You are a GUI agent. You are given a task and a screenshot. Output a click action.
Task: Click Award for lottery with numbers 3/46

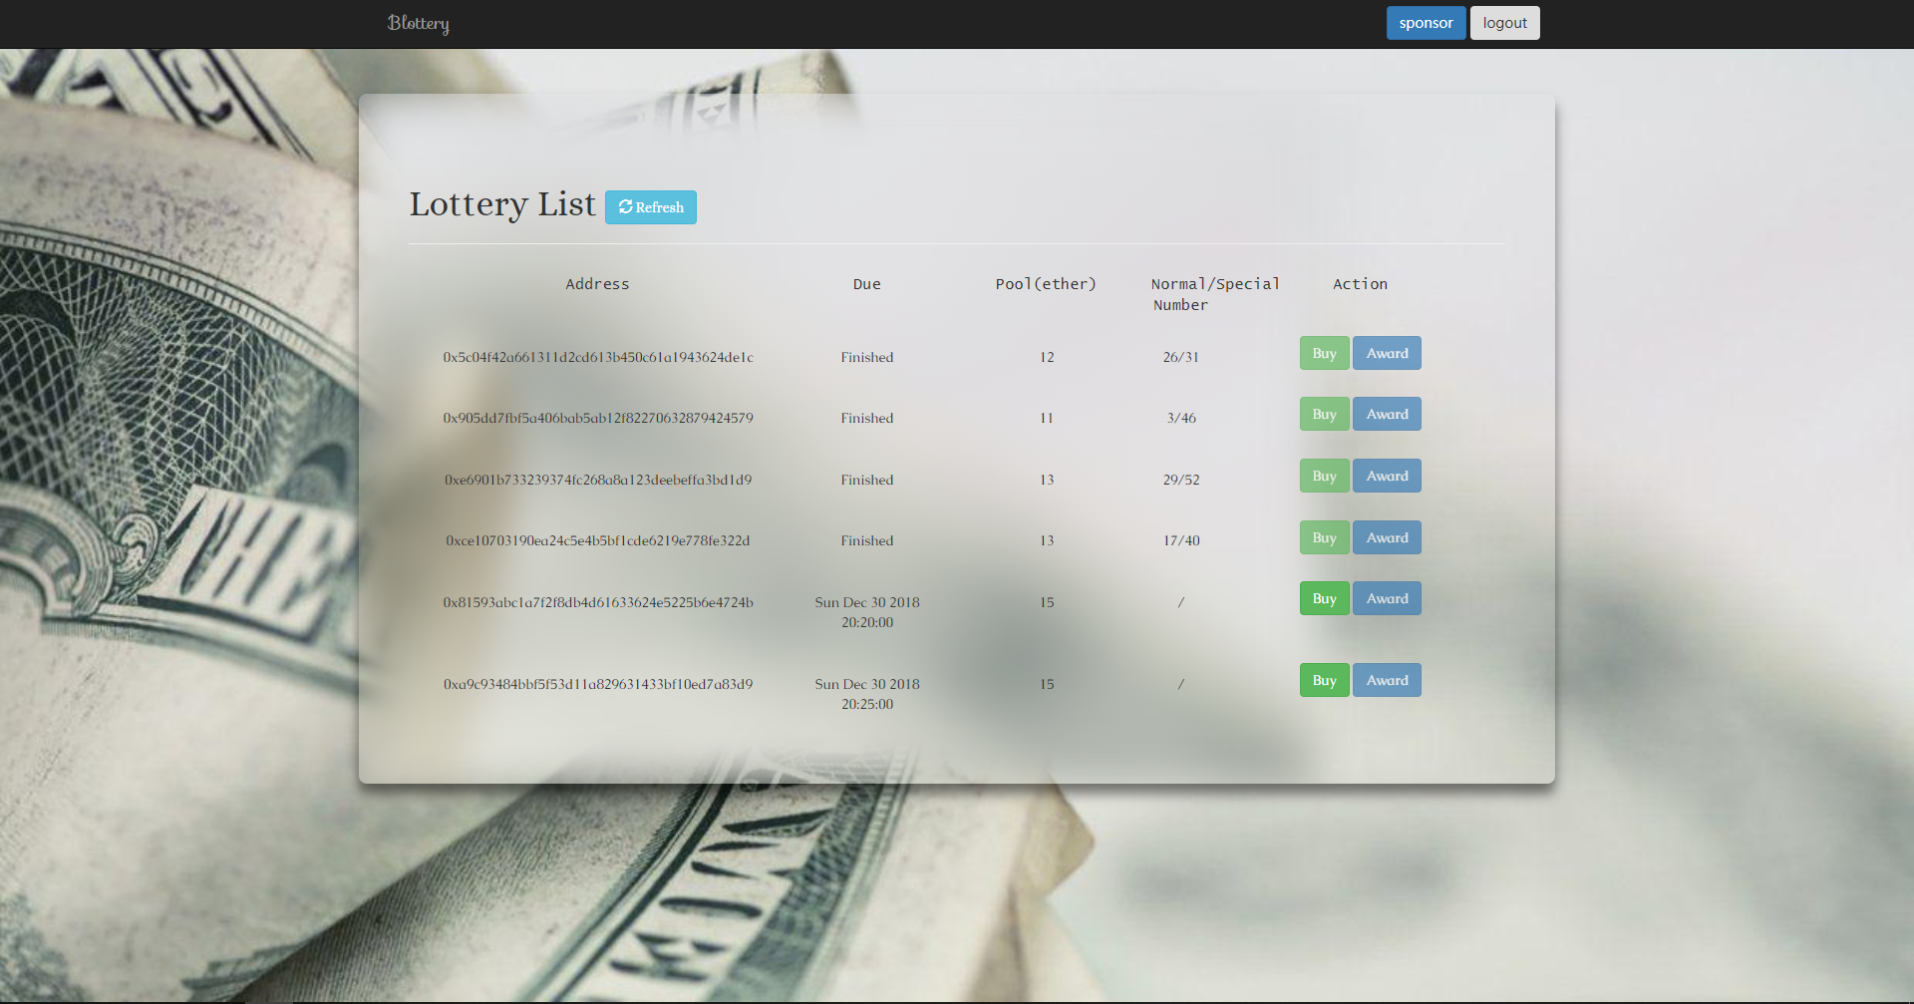pyautogui.click(x=1386, y=414)
